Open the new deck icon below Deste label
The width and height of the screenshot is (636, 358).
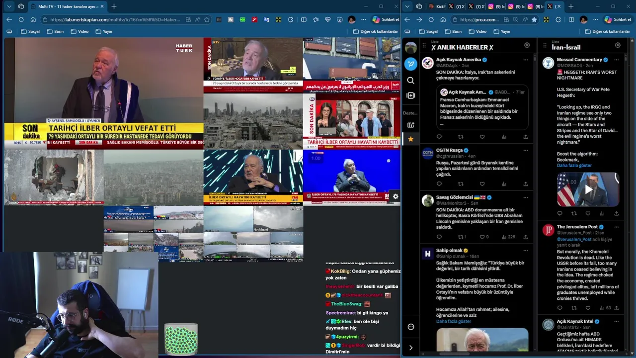click(410, 125)
